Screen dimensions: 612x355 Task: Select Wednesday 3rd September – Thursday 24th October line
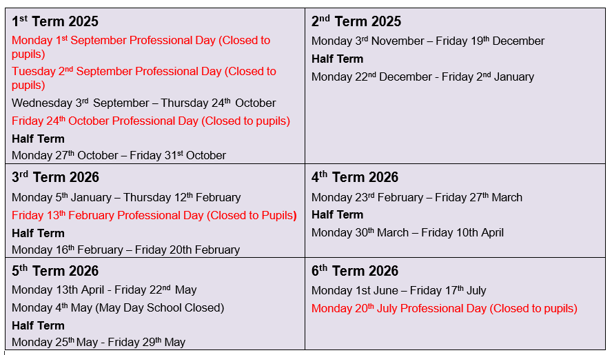tap(143, 103)
